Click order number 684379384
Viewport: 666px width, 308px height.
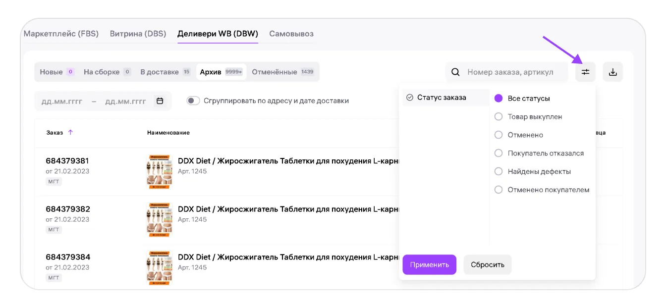click(x=68, y=257)
